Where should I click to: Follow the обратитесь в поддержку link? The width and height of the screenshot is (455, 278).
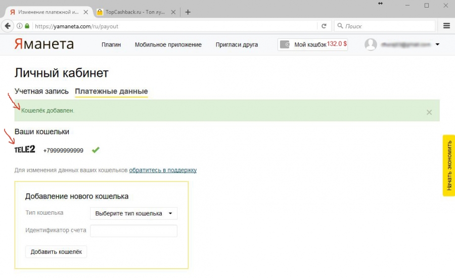pyautogui.click(x=163, y=170)
